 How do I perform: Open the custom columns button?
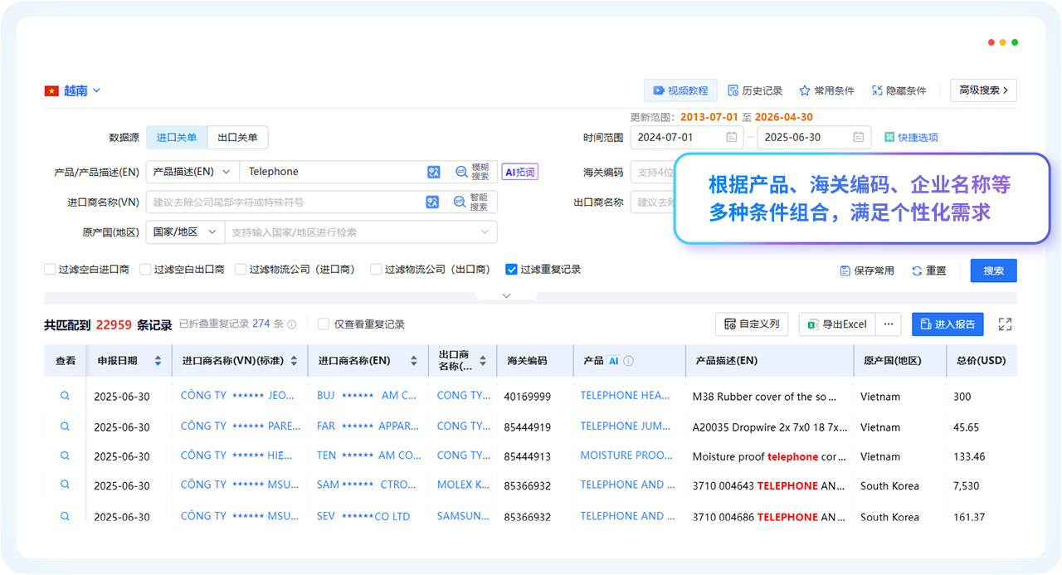tap(752, 324)
